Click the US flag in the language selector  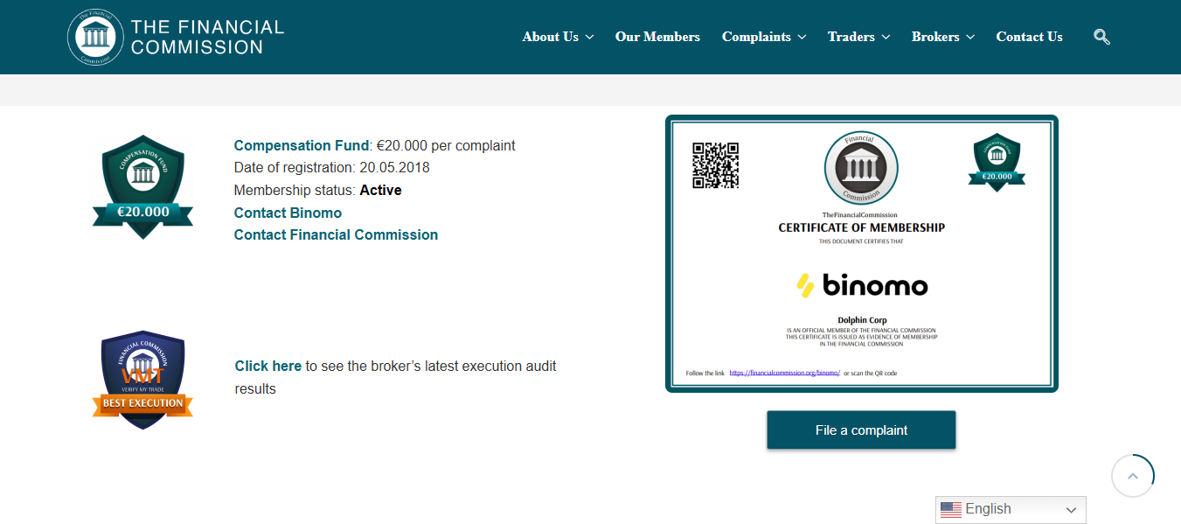click(x=953, y=508)
